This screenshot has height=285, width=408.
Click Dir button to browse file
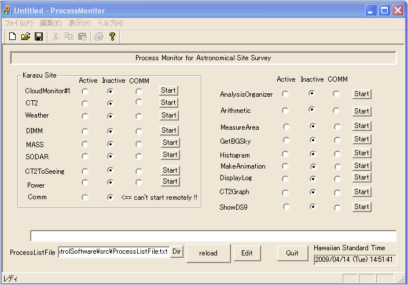coord(177,251)
